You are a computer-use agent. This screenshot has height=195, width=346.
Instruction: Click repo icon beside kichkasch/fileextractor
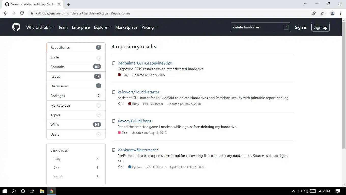pyautogui.click(x=114, y=150)
